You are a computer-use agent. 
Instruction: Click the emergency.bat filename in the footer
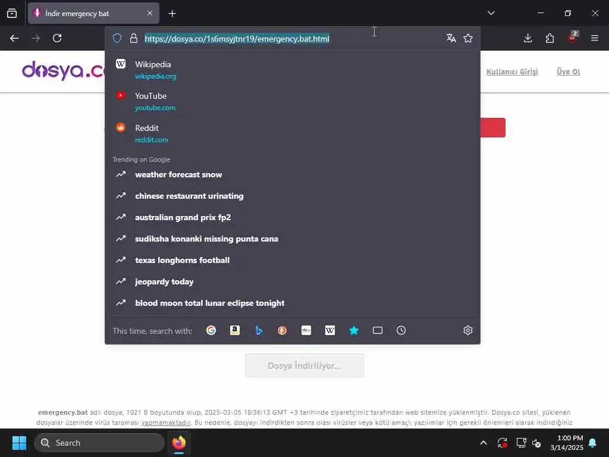point(62,412)
